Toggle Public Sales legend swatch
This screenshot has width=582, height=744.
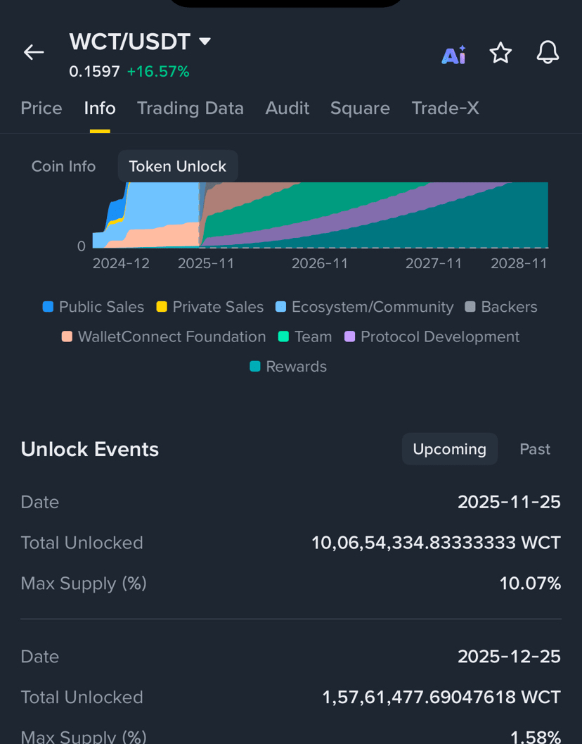pos(48,307)
